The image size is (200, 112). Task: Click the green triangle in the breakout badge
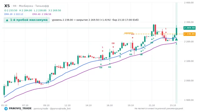[7, 20]
